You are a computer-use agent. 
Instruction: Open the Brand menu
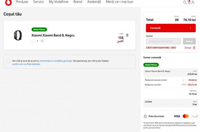point(78,2)
